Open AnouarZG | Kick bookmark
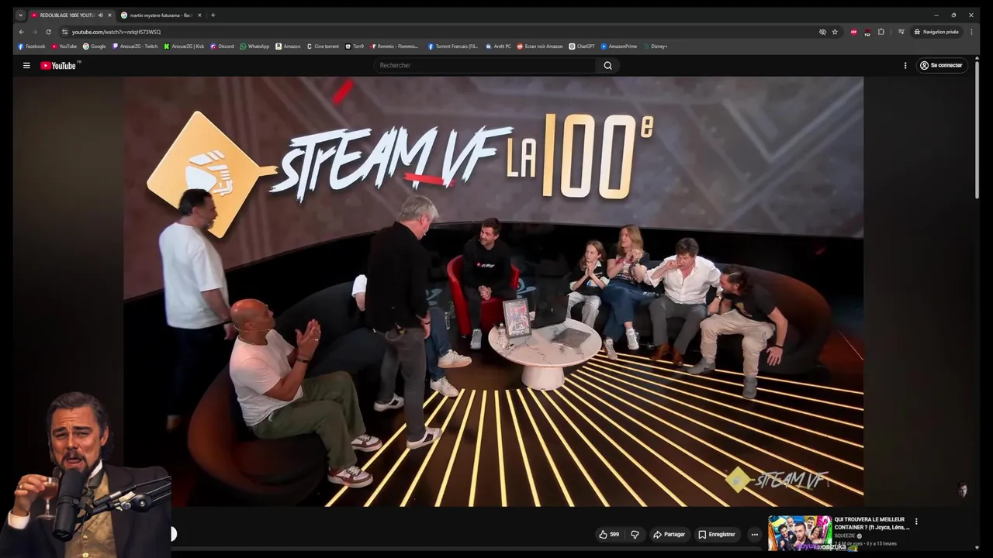Image resolution: width=993 pixels, height=558 pixels. point(184,46)
